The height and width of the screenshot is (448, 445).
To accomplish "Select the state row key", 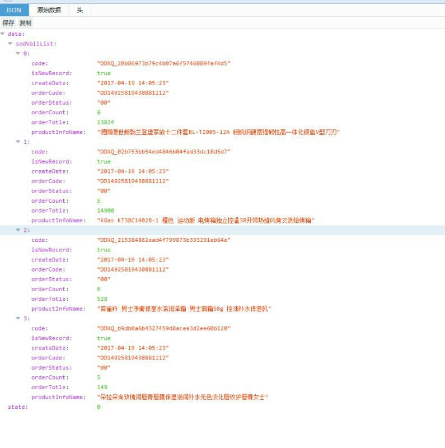I will [17, 407].
